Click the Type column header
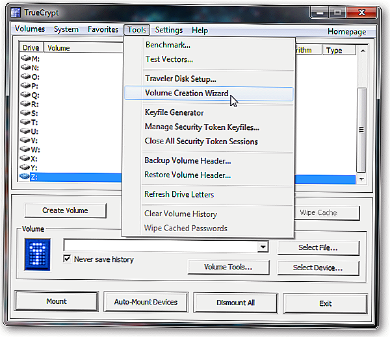The height and width of the screenshot is (337, 390). pos(339,50)
